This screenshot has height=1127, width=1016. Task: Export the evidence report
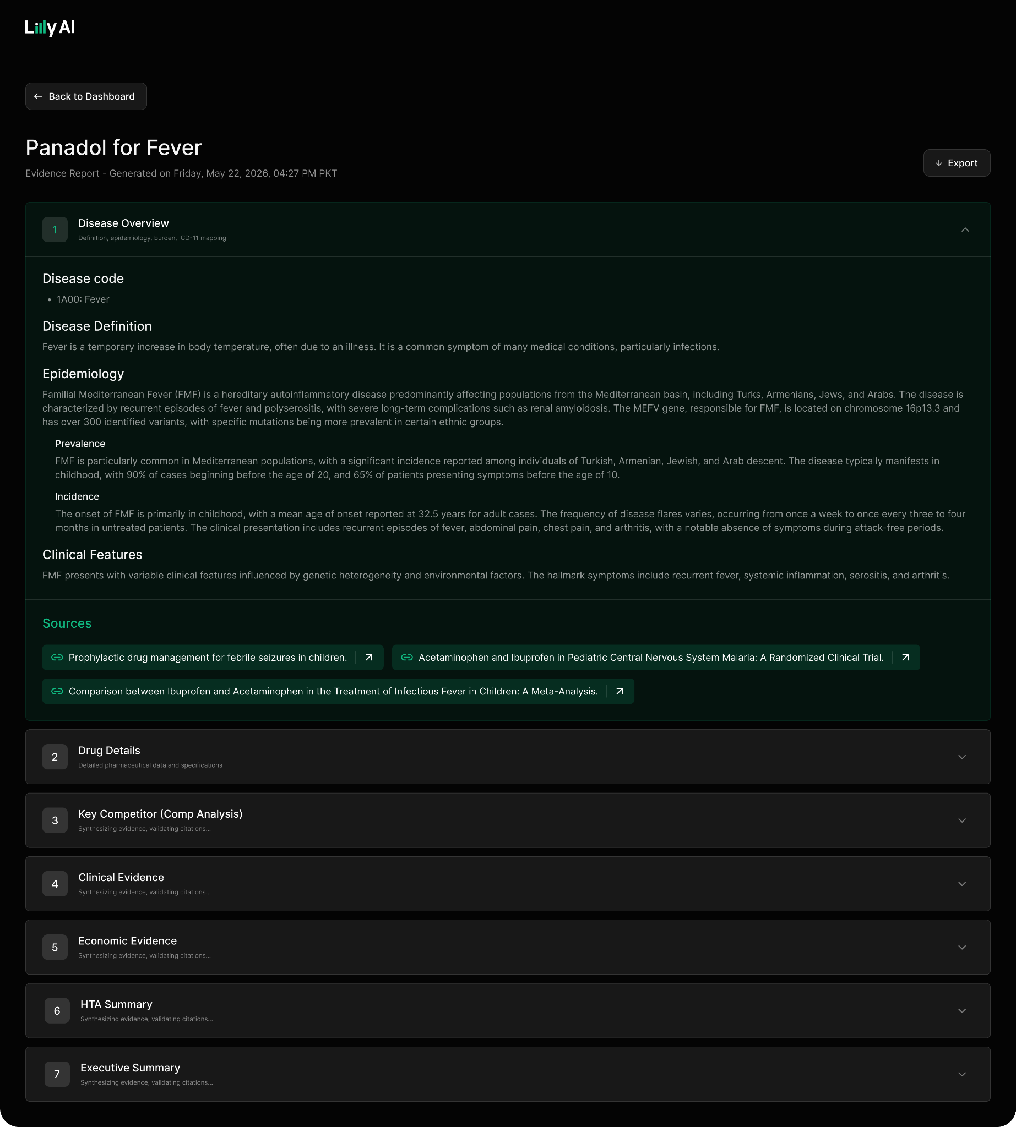[x=957, y=163]
